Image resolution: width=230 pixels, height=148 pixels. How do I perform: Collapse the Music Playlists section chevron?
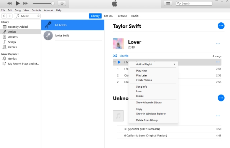coord(18,54)
